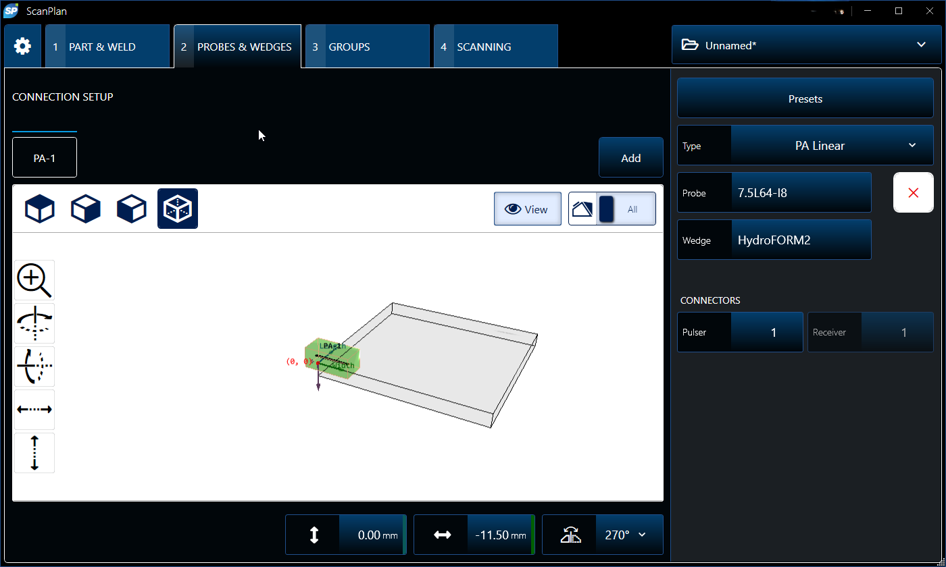
Task: Select the PA-1 connection tab
Action: [45, 158]
